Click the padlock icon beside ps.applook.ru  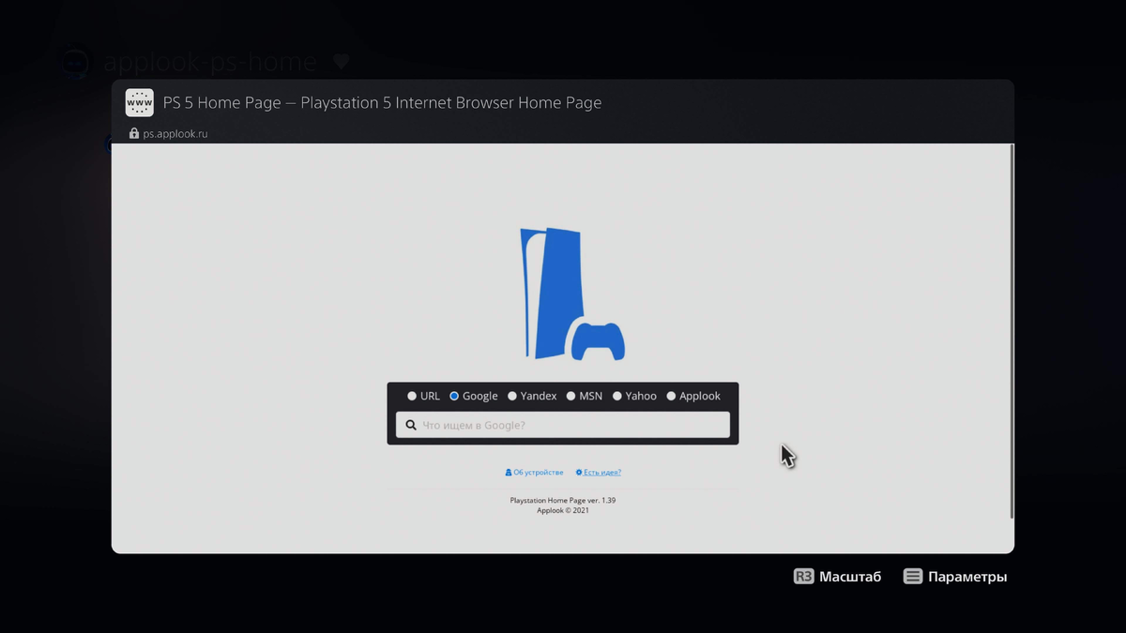pos(134,134)
